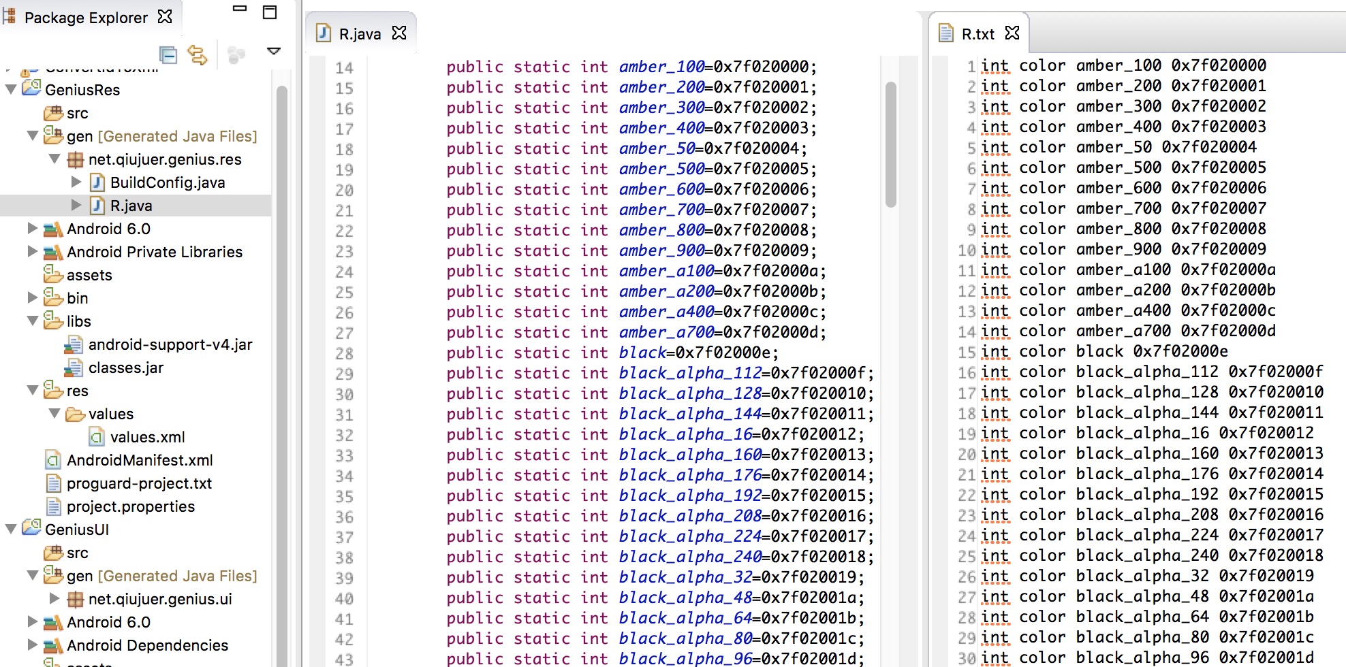Toggle the Link with Editor icon
1346x667 pixels.
tap(198, 54)
